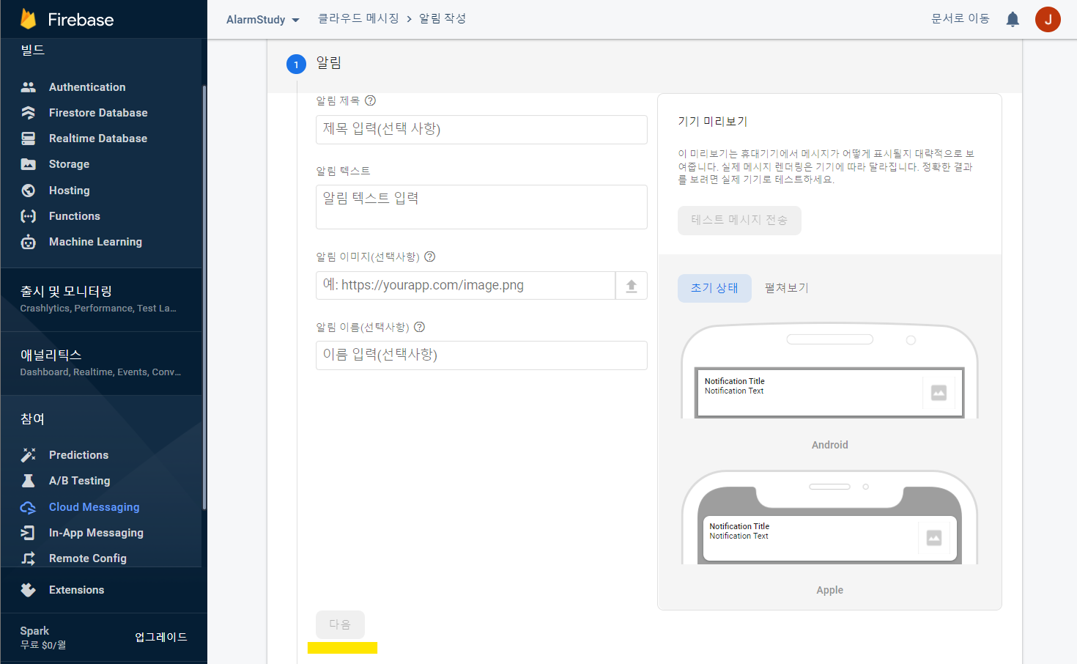This screenshot has height=664, width=1077.
Task: Expand the 출시 및 모니터링 section
Action: [101, 299]
